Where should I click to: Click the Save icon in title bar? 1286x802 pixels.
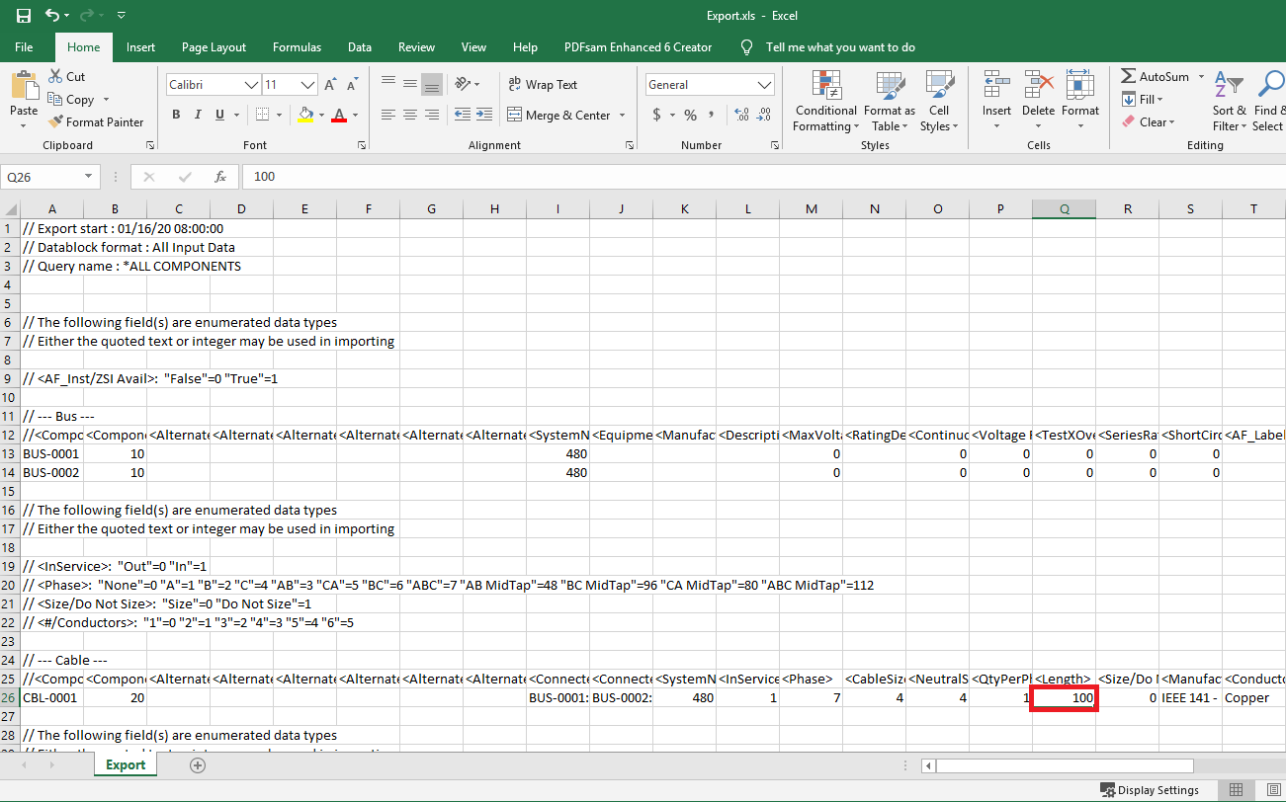pos(23,16)
